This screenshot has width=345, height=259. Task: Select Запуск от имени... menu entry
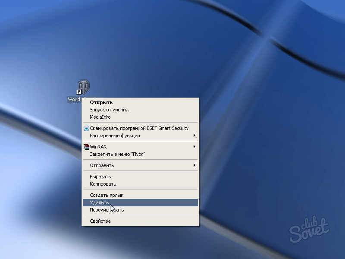click(x=110, y=110)
